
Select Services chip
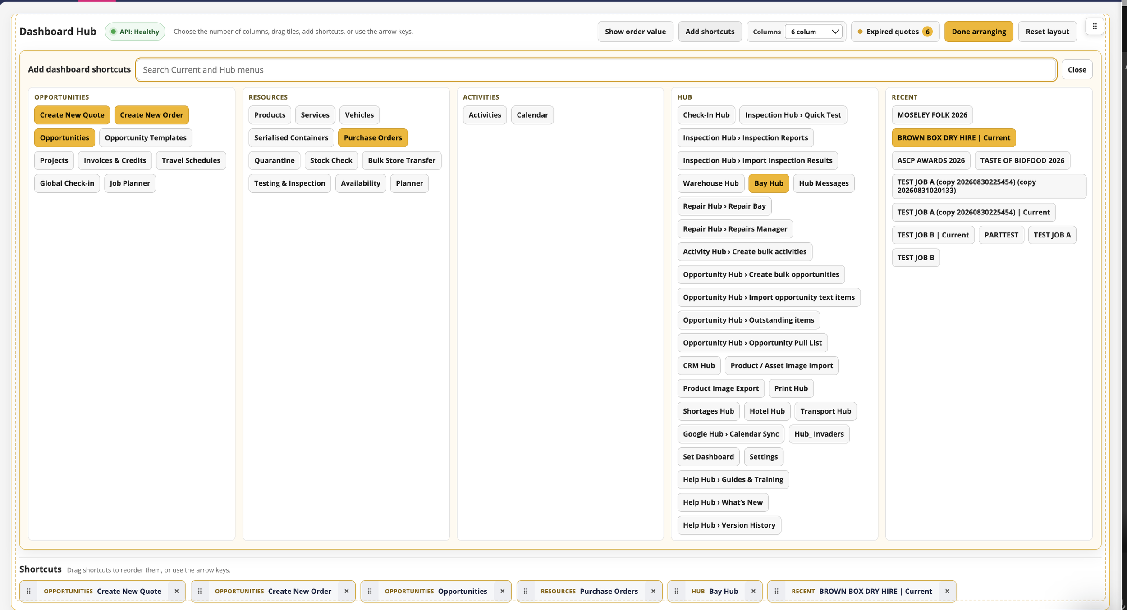pos(315,115)
